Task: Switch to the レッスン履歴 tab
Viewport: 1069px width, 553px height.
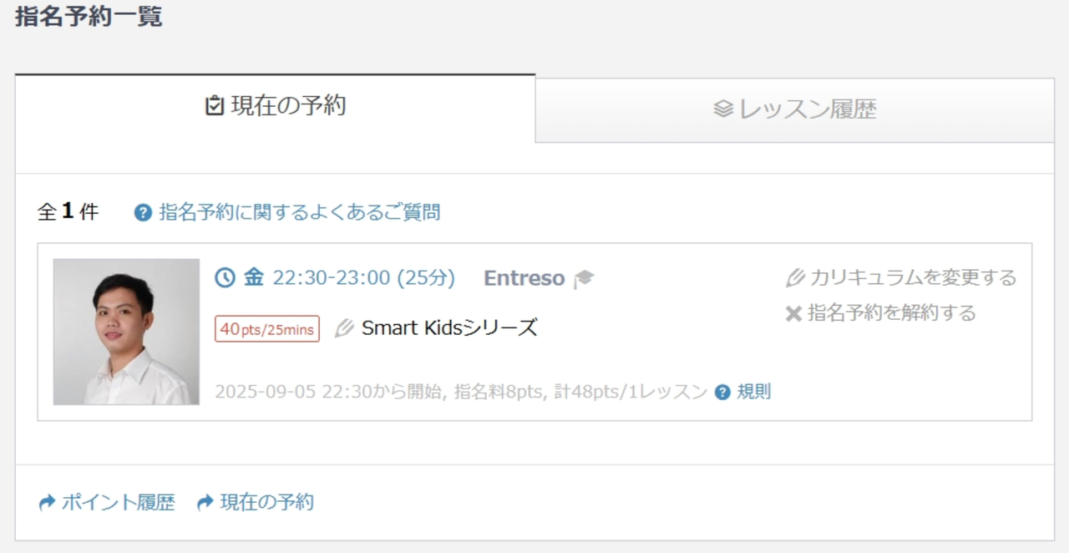Action: [x=794, y=110]
